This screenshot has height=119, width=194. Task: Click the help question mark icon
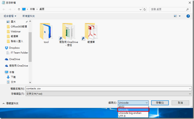(x=188, y=16)
